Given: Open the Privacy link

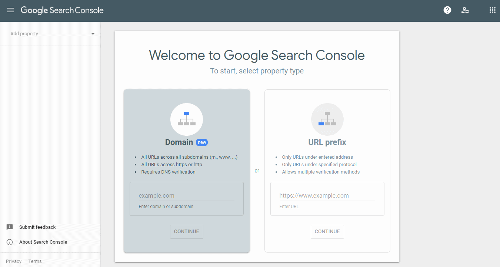Looking at the screenshot, I should [x=14, y=261].
